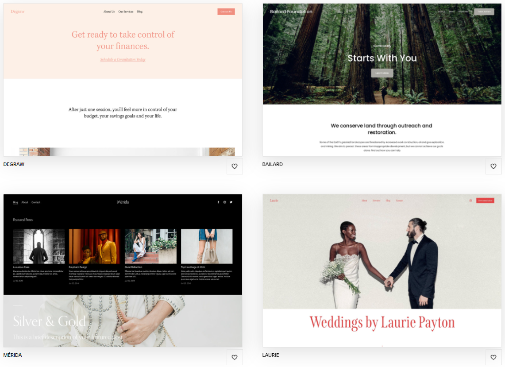Open the Quiet Reflection post image

[151, 247]
